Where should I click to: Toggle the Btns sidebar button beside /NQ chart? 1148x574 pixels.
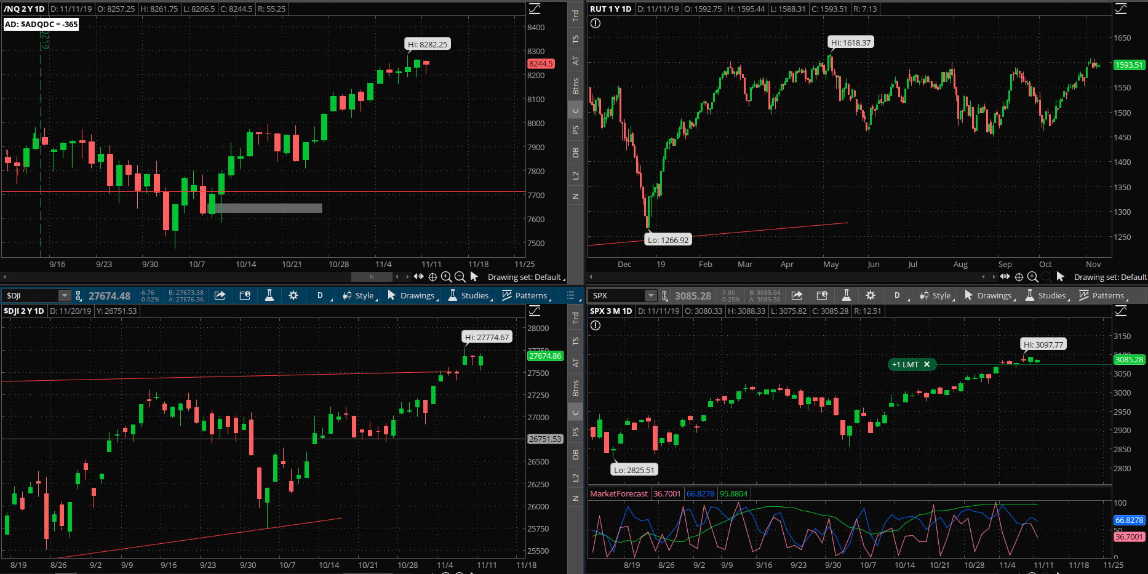tap(575, 86)
